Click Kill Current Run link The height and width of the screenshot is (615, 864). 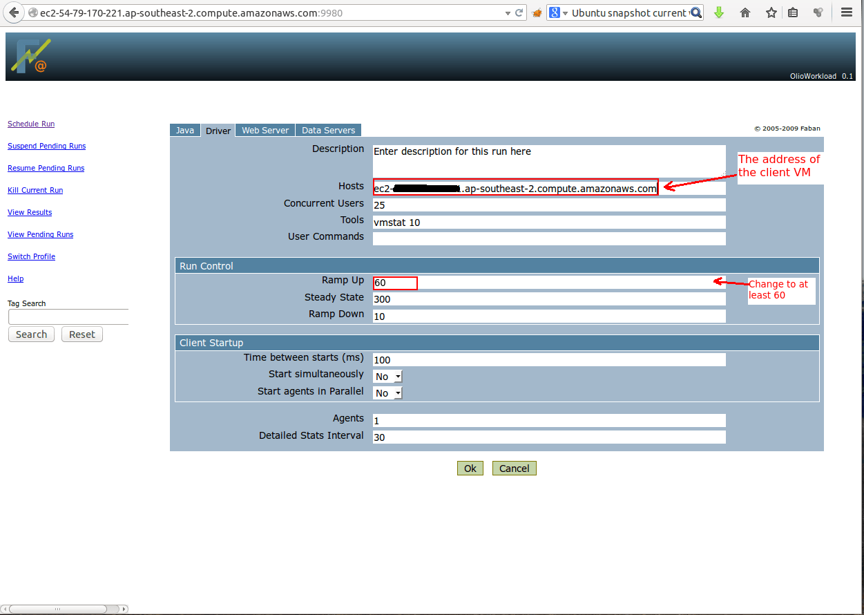tap(35, 190)
